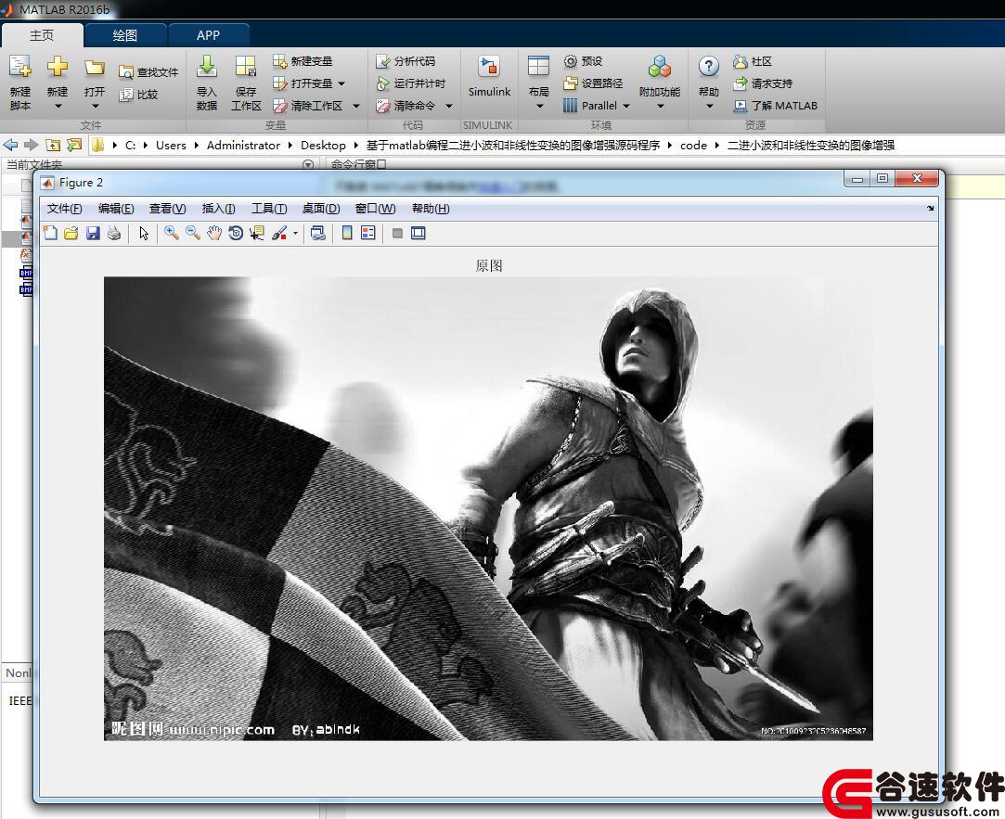Click 了解 MATLAB item
The width and height of the screenshot is (1005, 819).
click(776, 106)
